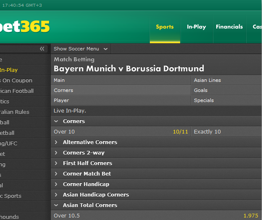Collapse the left sidebar with double-chevron icon
This screenshot has width=262, height=220.
[x=42, y=49]
